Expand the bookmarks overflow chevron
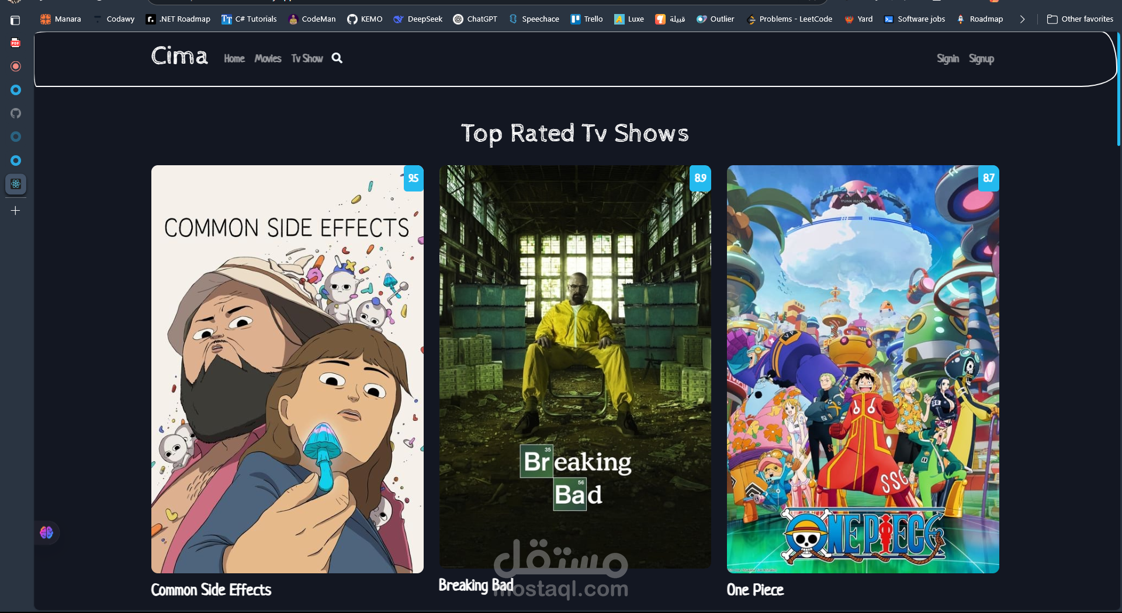This screenshot has width=1122, height=613. [1022, 19]
